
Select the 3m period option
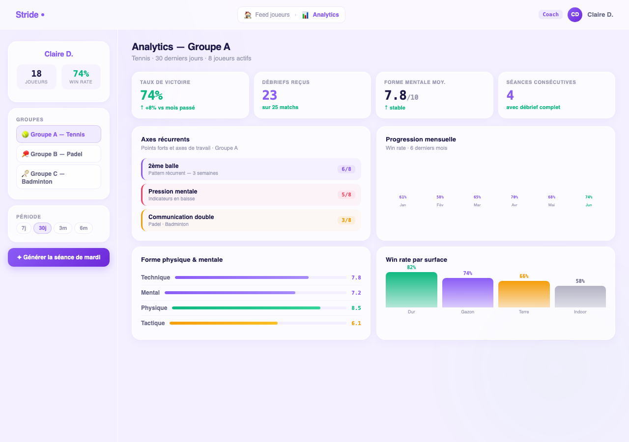[x=63, y=228]
